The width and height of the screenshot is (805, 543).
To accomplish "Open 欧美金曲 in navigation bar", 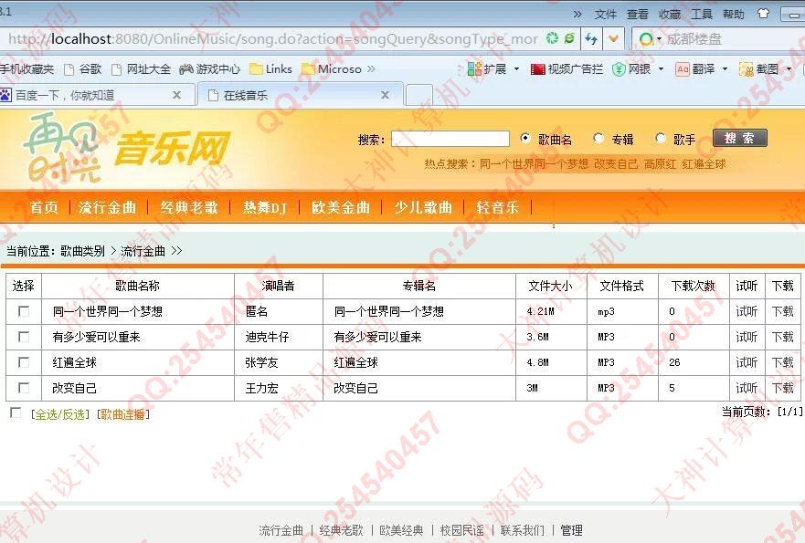I will coord(341,208).
